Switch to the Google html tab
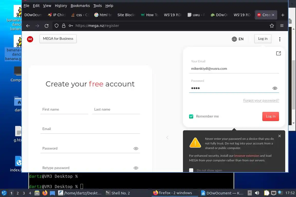Image resolution: width=296 pixels, height=197 pixels. tap(103, 15)
